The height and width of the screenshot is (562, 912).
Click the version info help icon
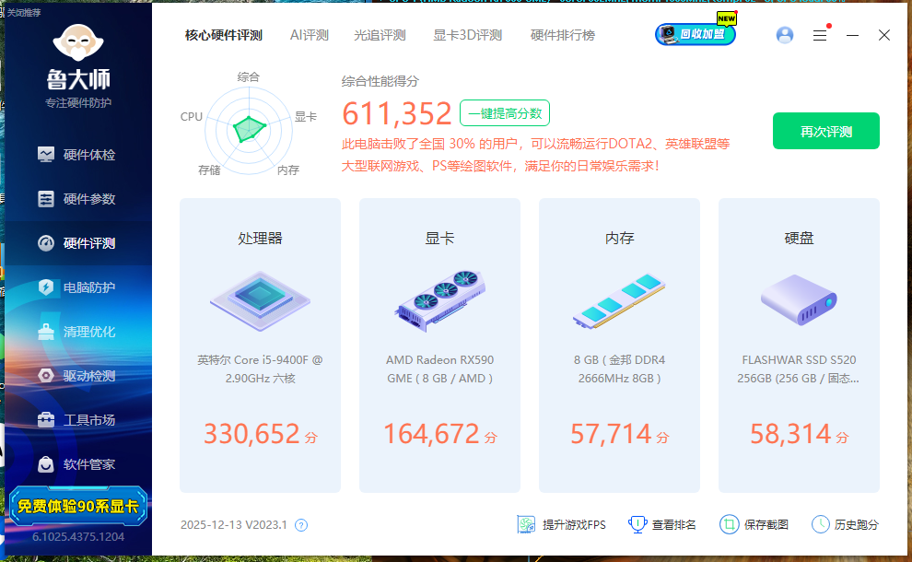coord(301,525)
